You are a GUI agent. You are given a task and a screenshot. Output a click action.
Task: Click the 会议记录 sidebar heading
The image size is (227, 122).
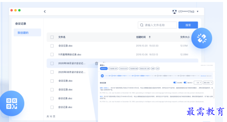coord(21,24)
